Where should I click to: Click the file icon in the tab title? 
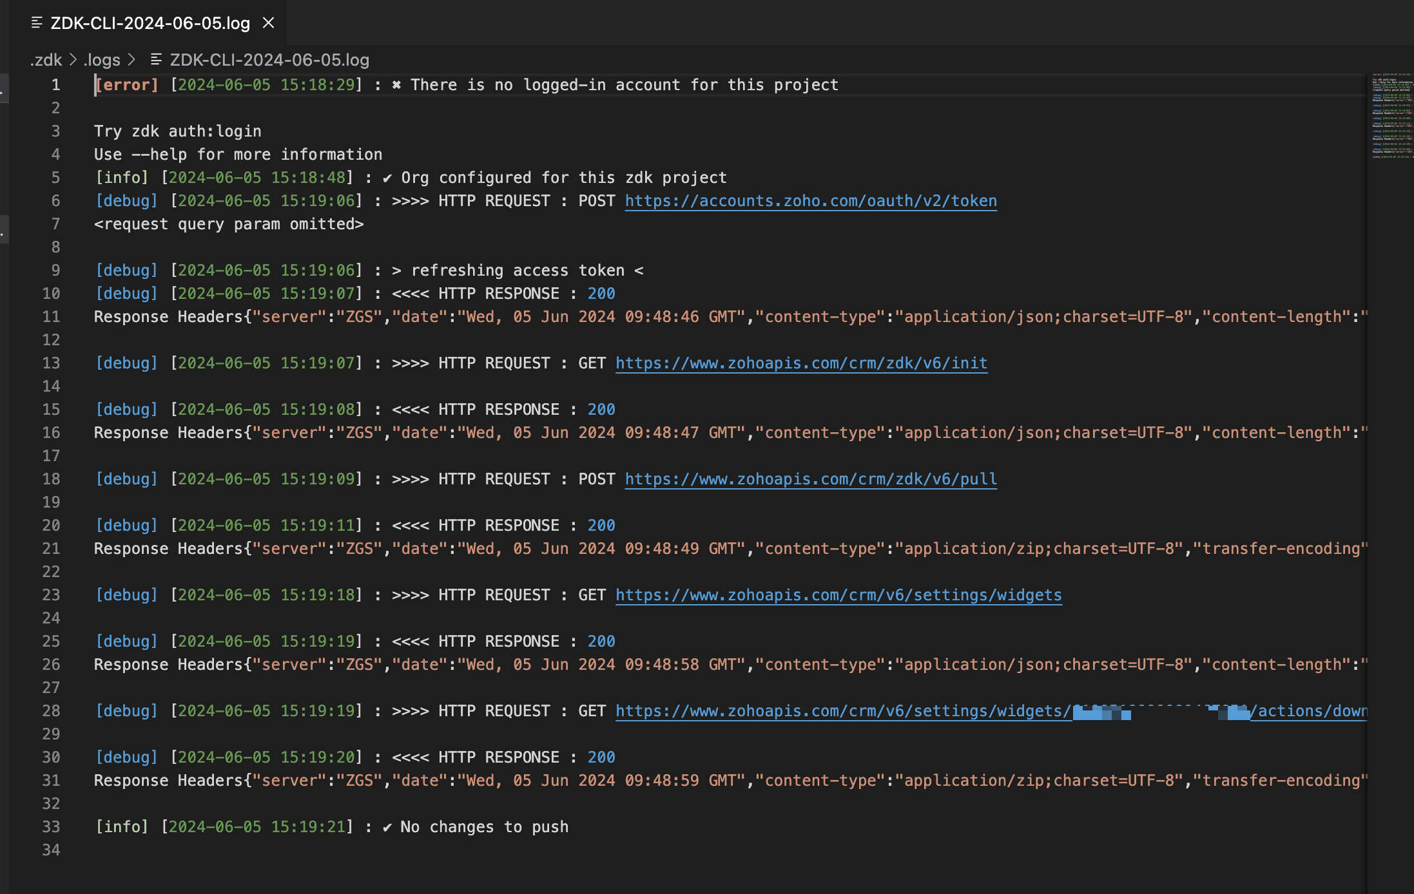point(37,23)
